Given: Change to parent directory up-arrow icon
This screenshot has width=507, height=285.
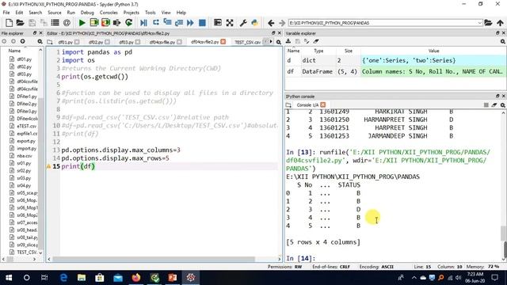Looking at the screenshot, I should [x=500, y=23].
